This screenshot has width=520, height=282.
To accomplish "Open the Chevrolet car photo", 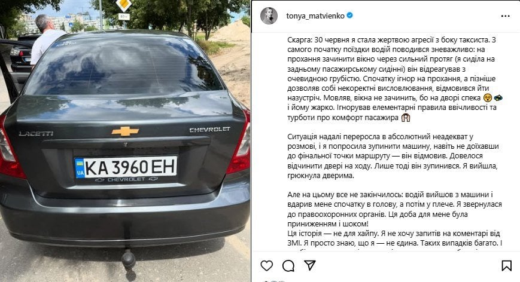I will 125,141.
